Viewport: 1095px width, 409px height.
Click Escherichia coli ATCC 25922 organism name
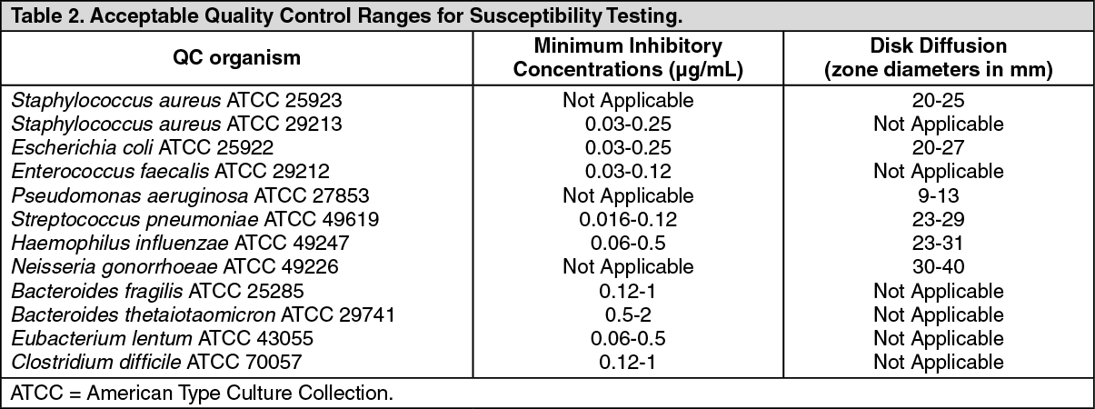143,147
